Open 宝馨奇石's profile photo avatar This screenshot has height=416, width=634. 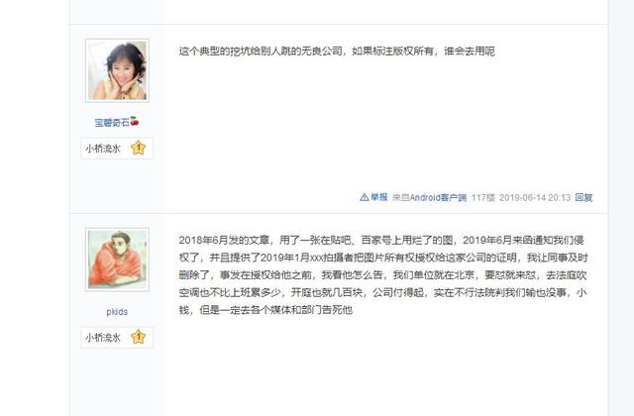[117, 70]
